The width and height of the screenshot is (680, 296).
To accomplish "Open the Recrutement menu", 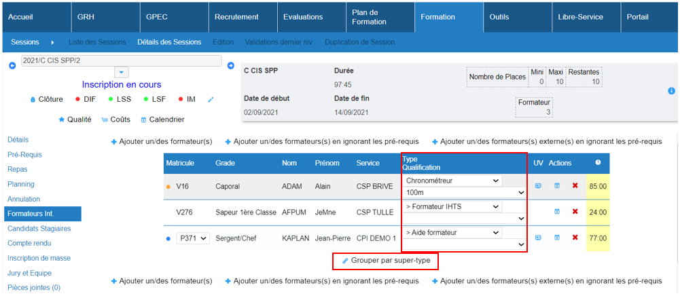I will click(x=236, y=17).
